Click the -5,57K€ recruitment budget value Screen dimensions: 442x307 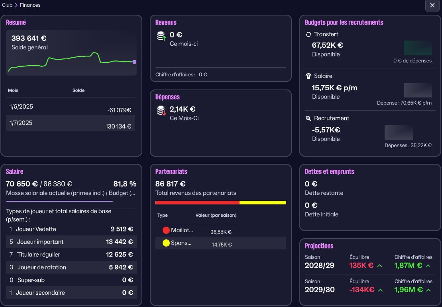click(326, 130)
